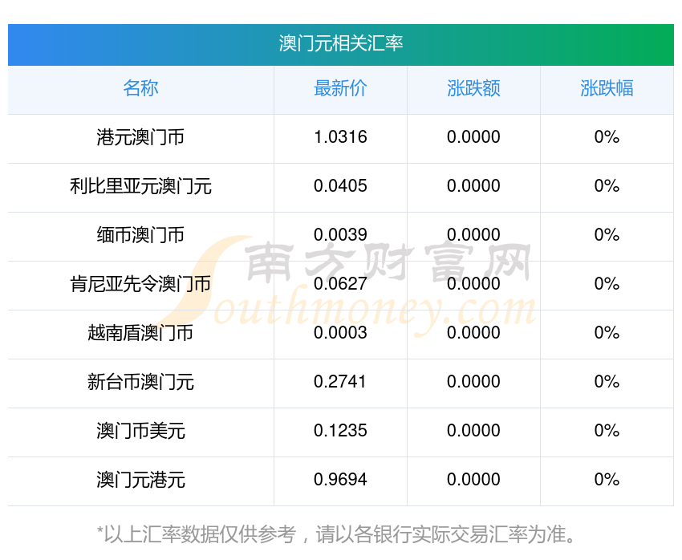This screenshot has height=560, width=682.
Task: Click the latest price 0.9694
Action: point(340,480)
